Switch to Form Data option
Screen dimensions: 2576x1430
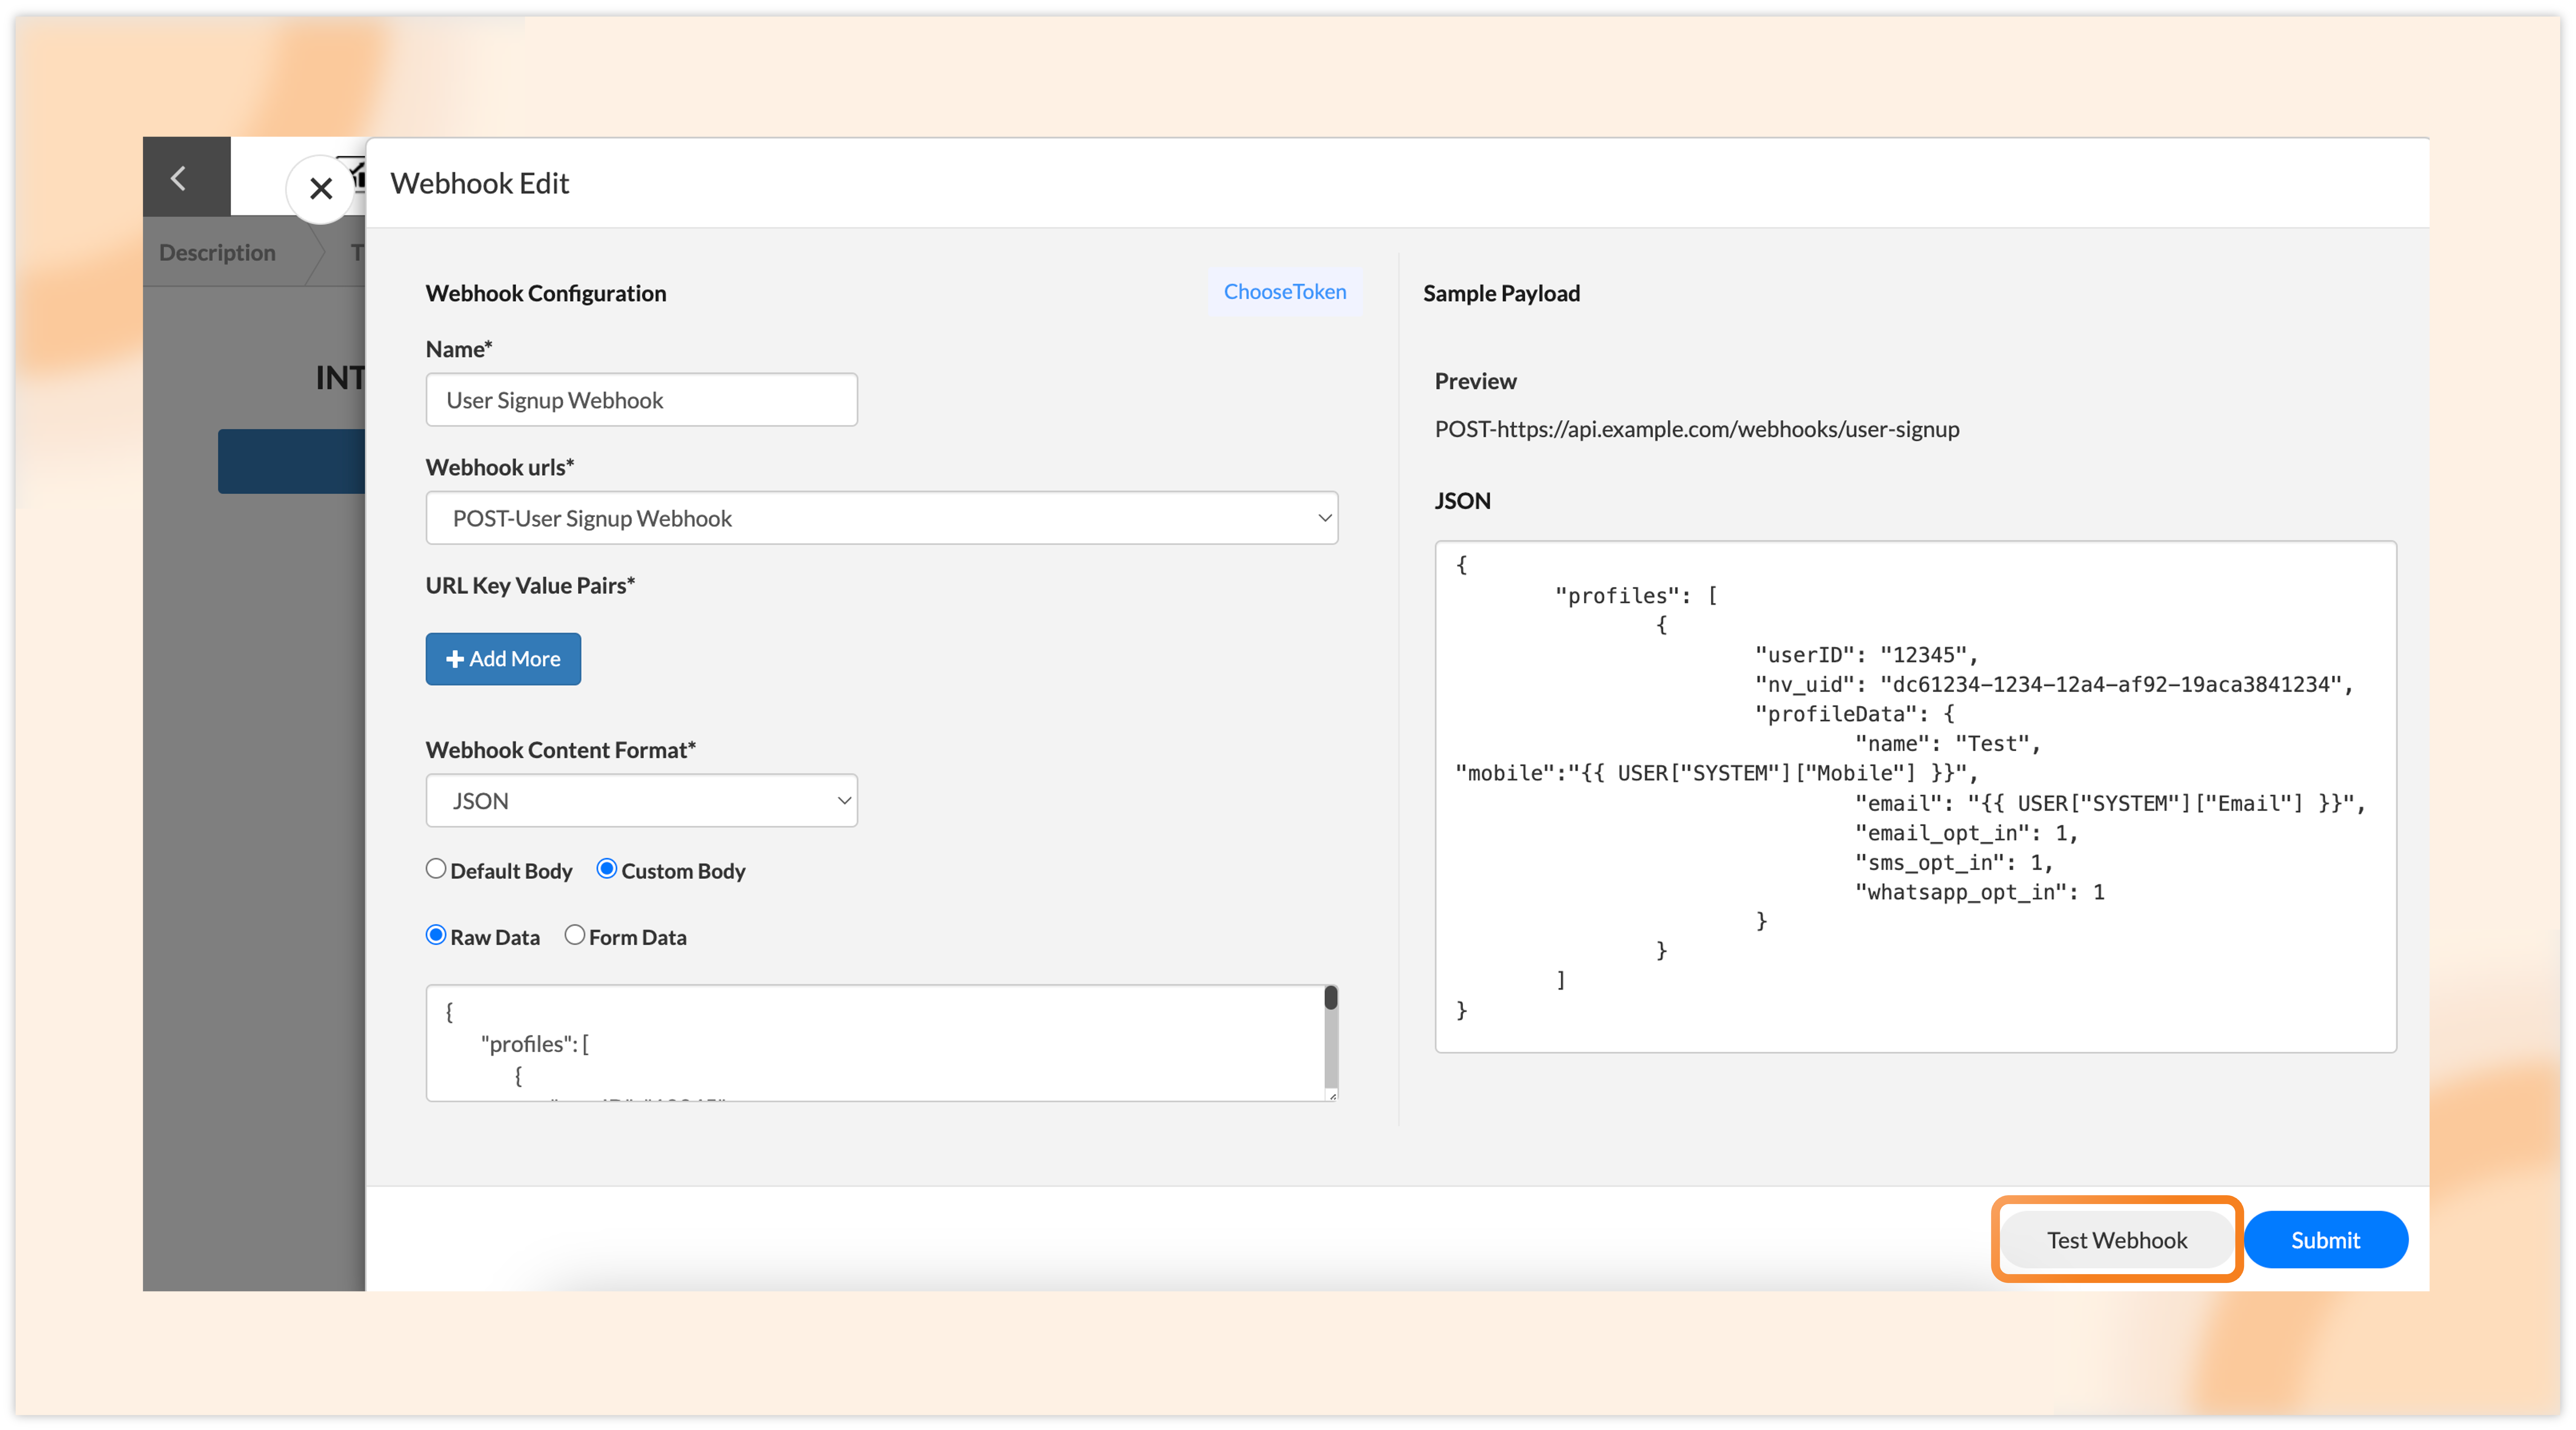point(575,935)
